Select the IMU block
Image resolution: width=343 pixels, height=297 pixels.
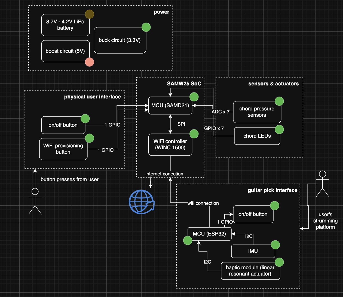pos(253,251)
